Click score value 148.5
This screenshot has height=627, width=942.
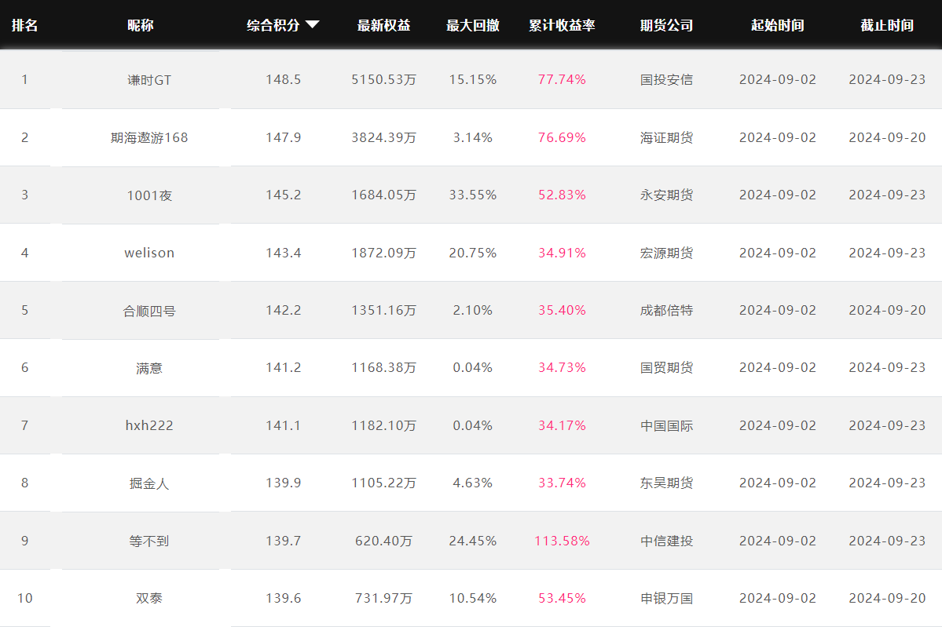pos(283,80)
